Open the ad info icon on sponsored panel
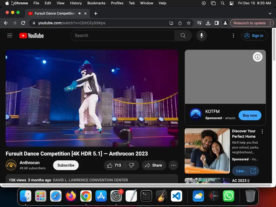This screenshot has height=207, width=276. [x=257, y=57]
